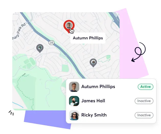Screen dimensions: 161x134
Task: Click Autumn Phillips' profile photo in list
Action: click(x=74, y=87)
